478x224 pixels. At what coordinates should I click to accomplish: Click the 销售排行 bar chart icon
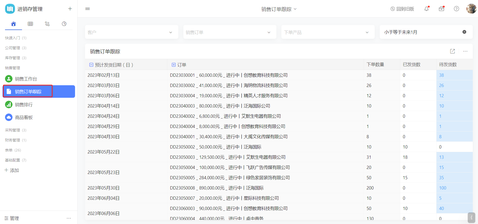[9, 104]
